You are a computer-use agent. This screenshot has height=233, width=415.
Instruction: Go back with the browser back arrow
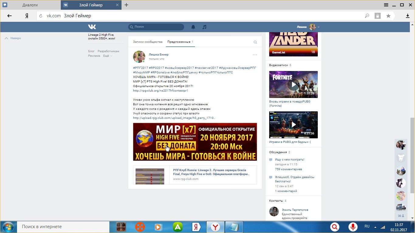coord(9,16)
